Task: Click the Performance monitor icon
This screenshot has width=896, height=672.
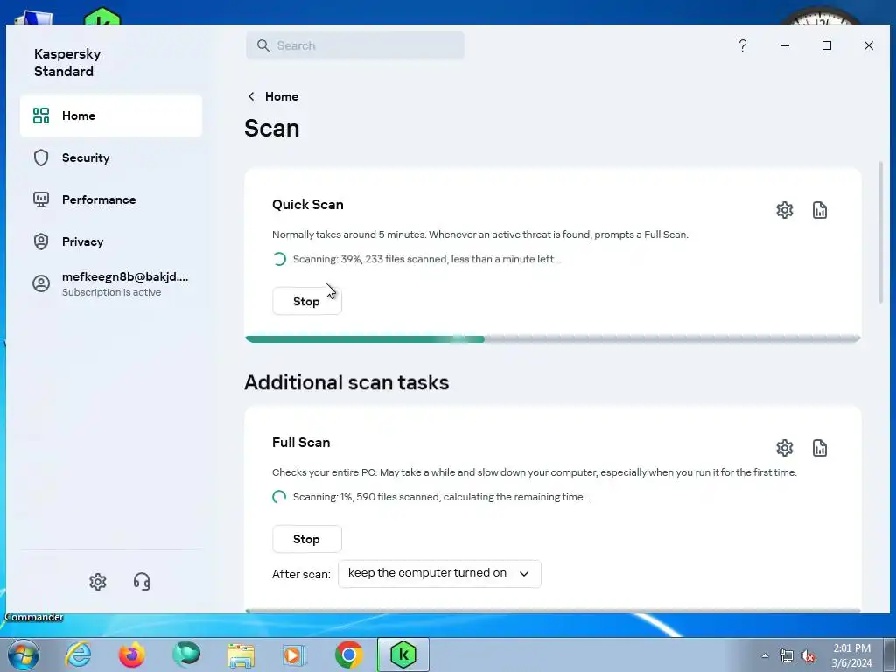Action: pyautogui.click(x=41, y=199)
